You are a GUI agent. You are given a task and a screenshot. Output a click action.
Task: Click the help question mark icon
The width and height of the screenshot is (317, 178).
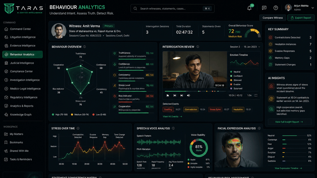pyautogui.click(x=275, y=8)
